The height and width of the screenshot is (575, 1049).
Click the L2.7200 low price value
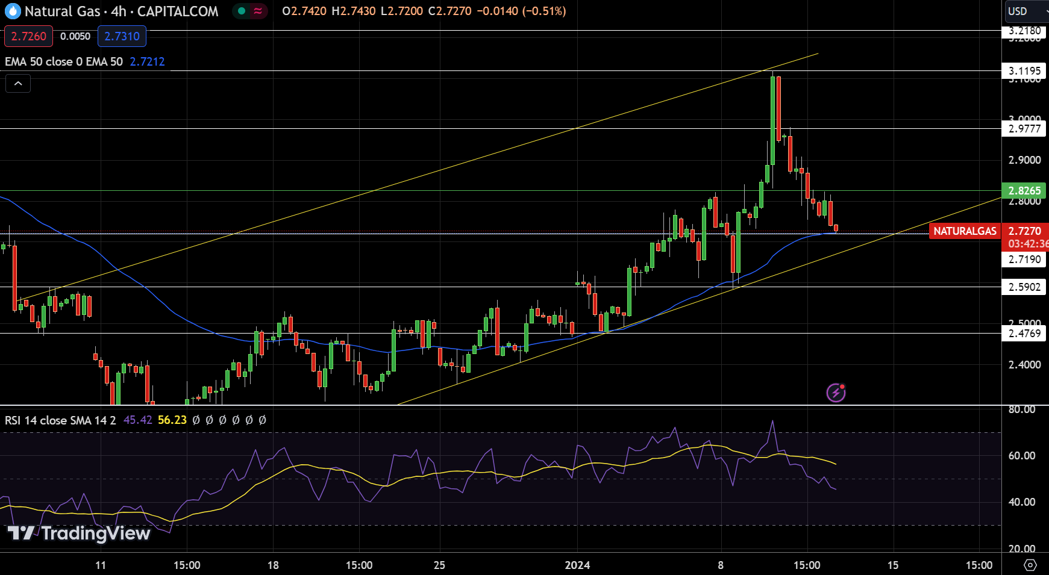402,11
